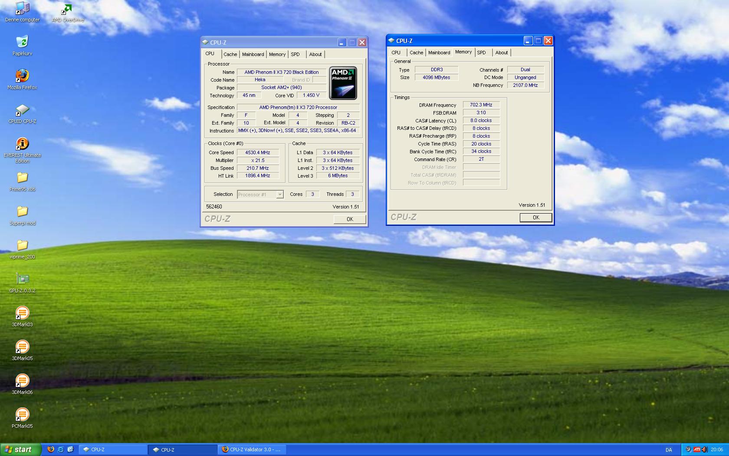The width and height of the screenshot is (729, 456).
Task: Click the Command Rate value 2T
Action: pyautogui.click(x=481, y=159)
